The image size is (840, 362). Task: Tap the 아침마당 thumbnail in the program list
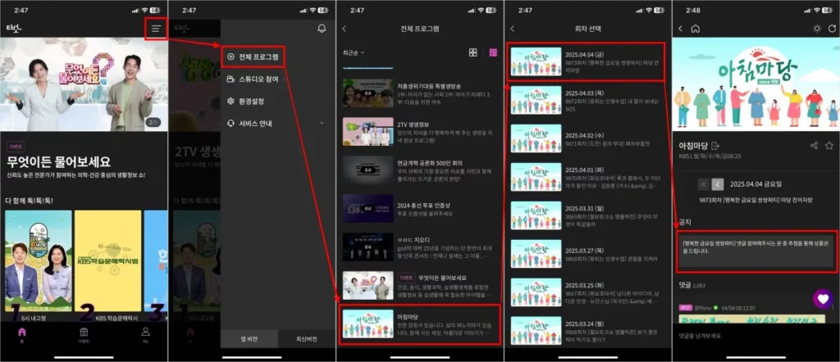coord(368,324)
